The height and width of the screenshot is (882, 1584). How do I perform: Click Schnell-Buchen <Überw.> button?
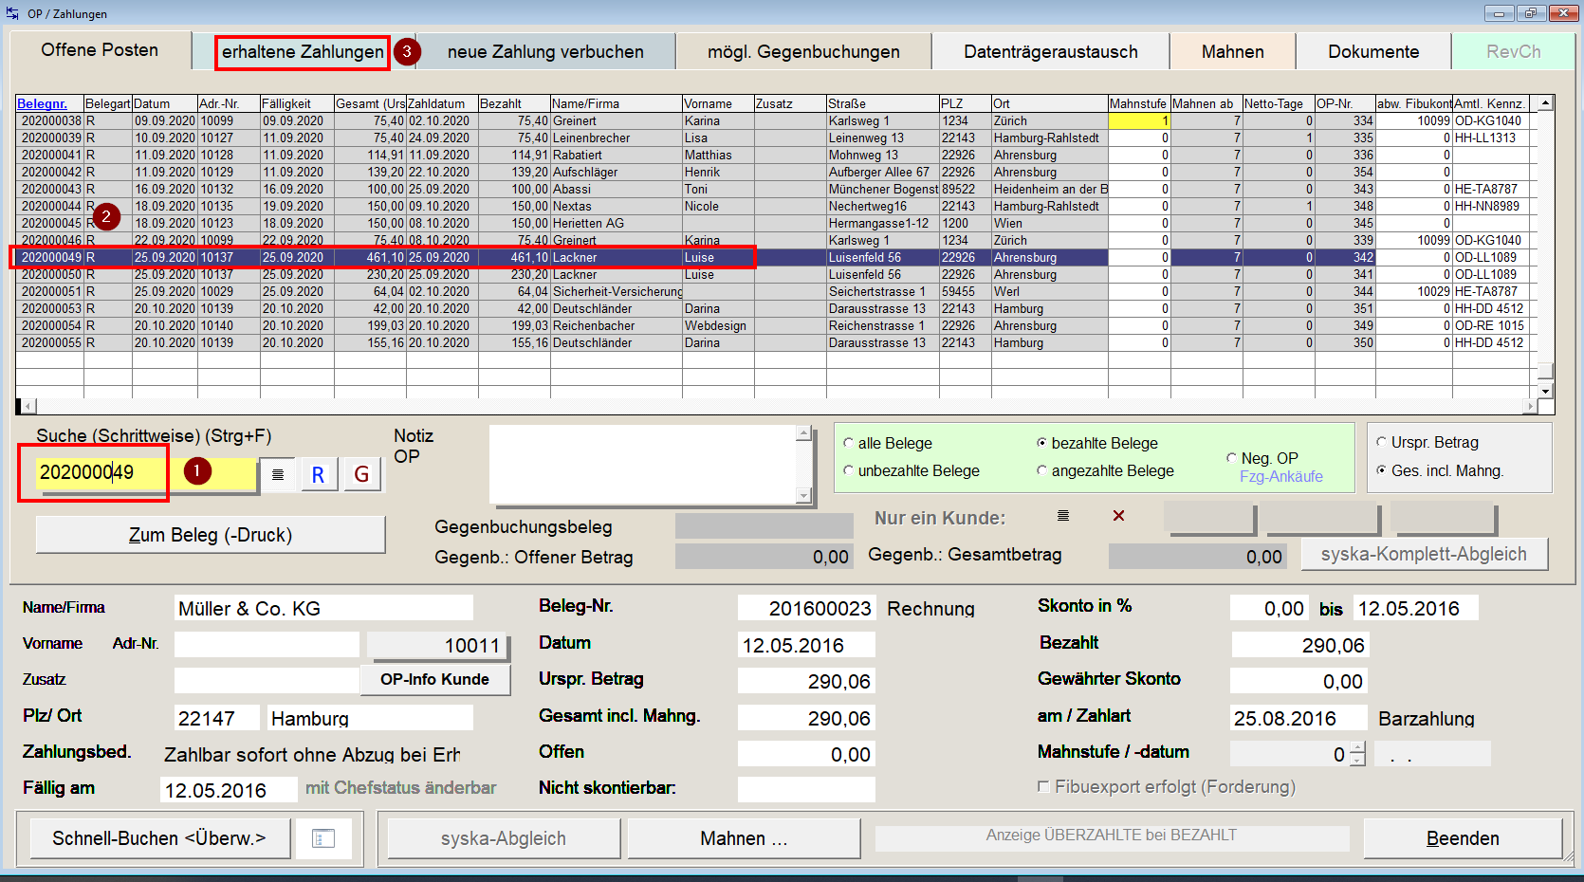[x=158, y=838]
